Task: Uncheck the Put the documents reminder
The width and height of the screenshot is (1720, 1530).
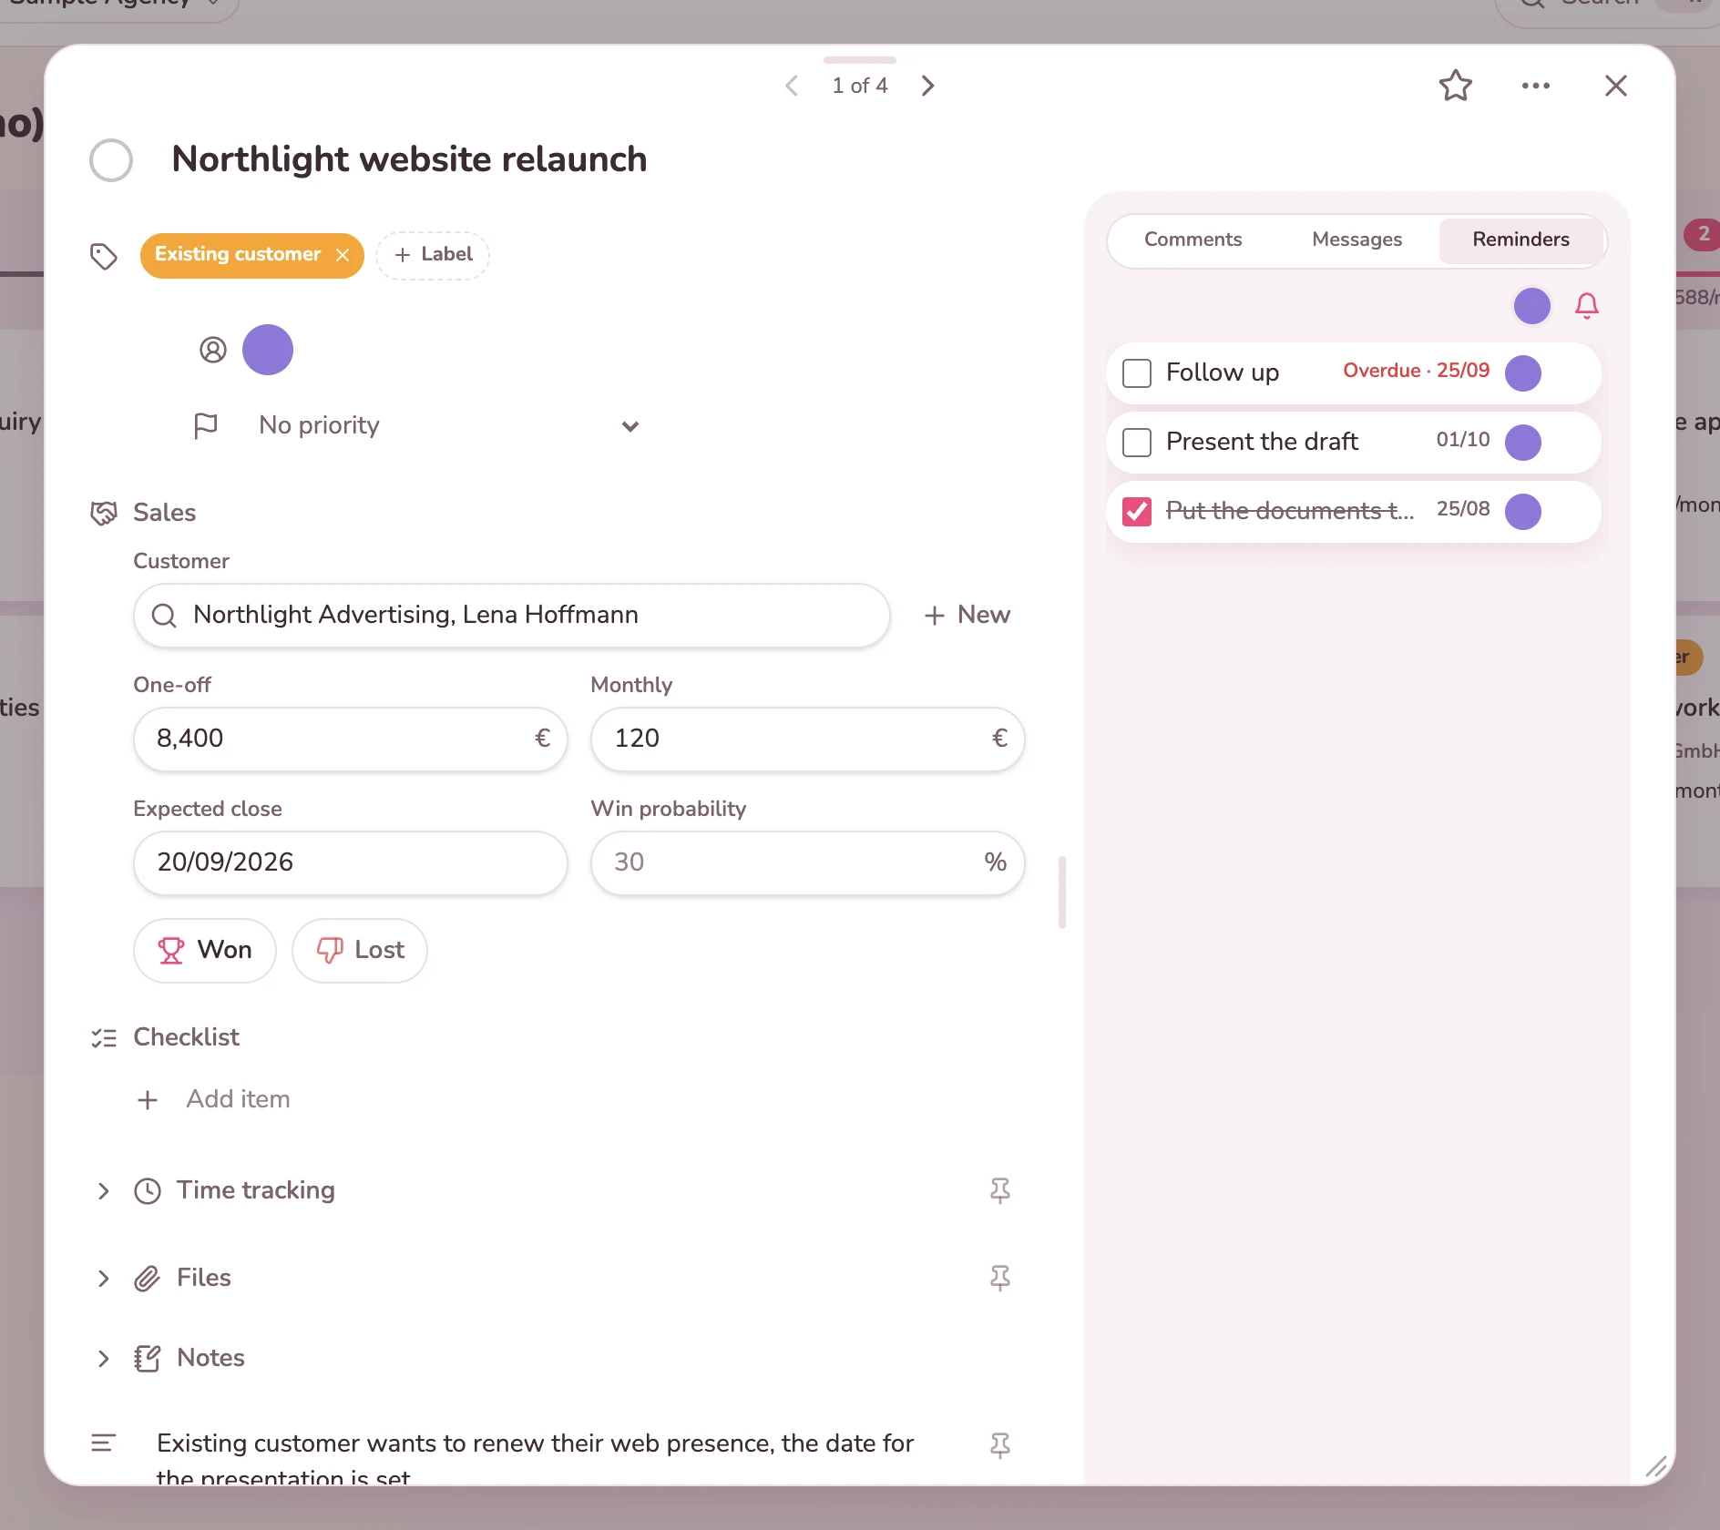Action: [x=1136, y=512]
